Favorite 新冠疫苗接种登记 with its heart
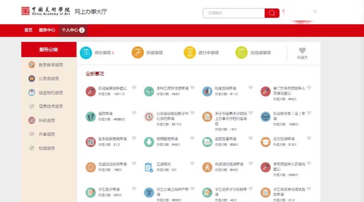Viewport: 364px width, 202px height. click(134, 88)
